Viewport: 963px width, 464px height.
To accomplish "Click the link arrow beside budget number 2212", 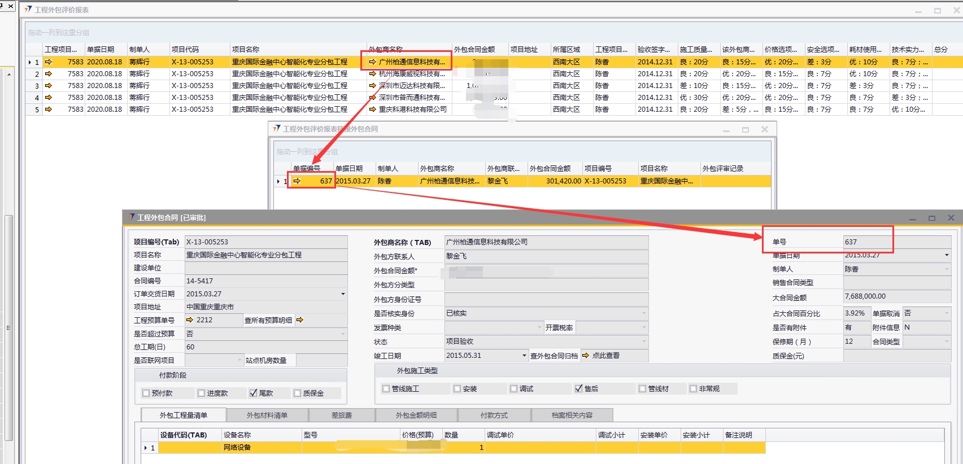I will point(190,320).
